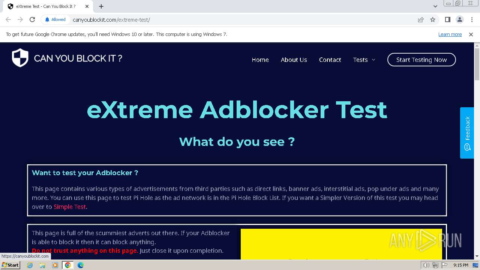
Task: Click the 9:15 PM system clock
Action: click(x=460, y=265)
